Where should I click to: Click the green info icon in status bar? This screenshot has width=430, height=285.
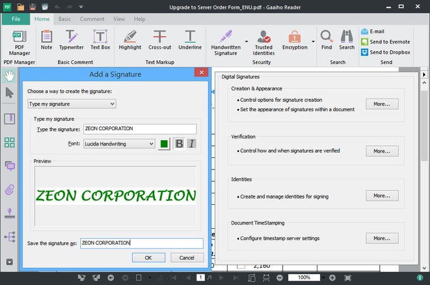[x=420, y=278]
